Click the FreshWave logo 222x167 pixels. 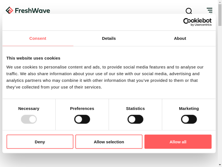[28, 10]
